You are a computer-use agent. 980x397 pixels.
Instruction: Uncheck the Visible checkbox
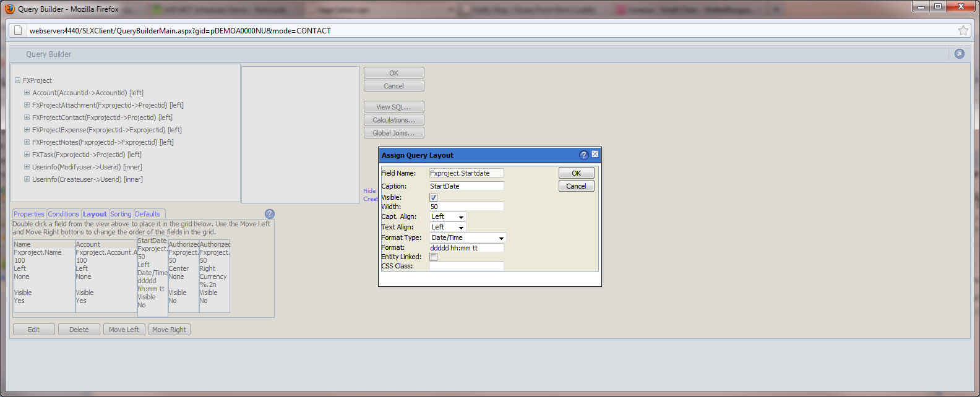(x=434, y=197)
